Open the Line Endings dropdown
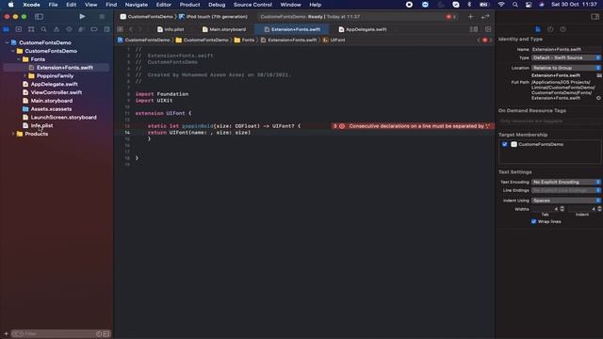 [x=566, y=190]
